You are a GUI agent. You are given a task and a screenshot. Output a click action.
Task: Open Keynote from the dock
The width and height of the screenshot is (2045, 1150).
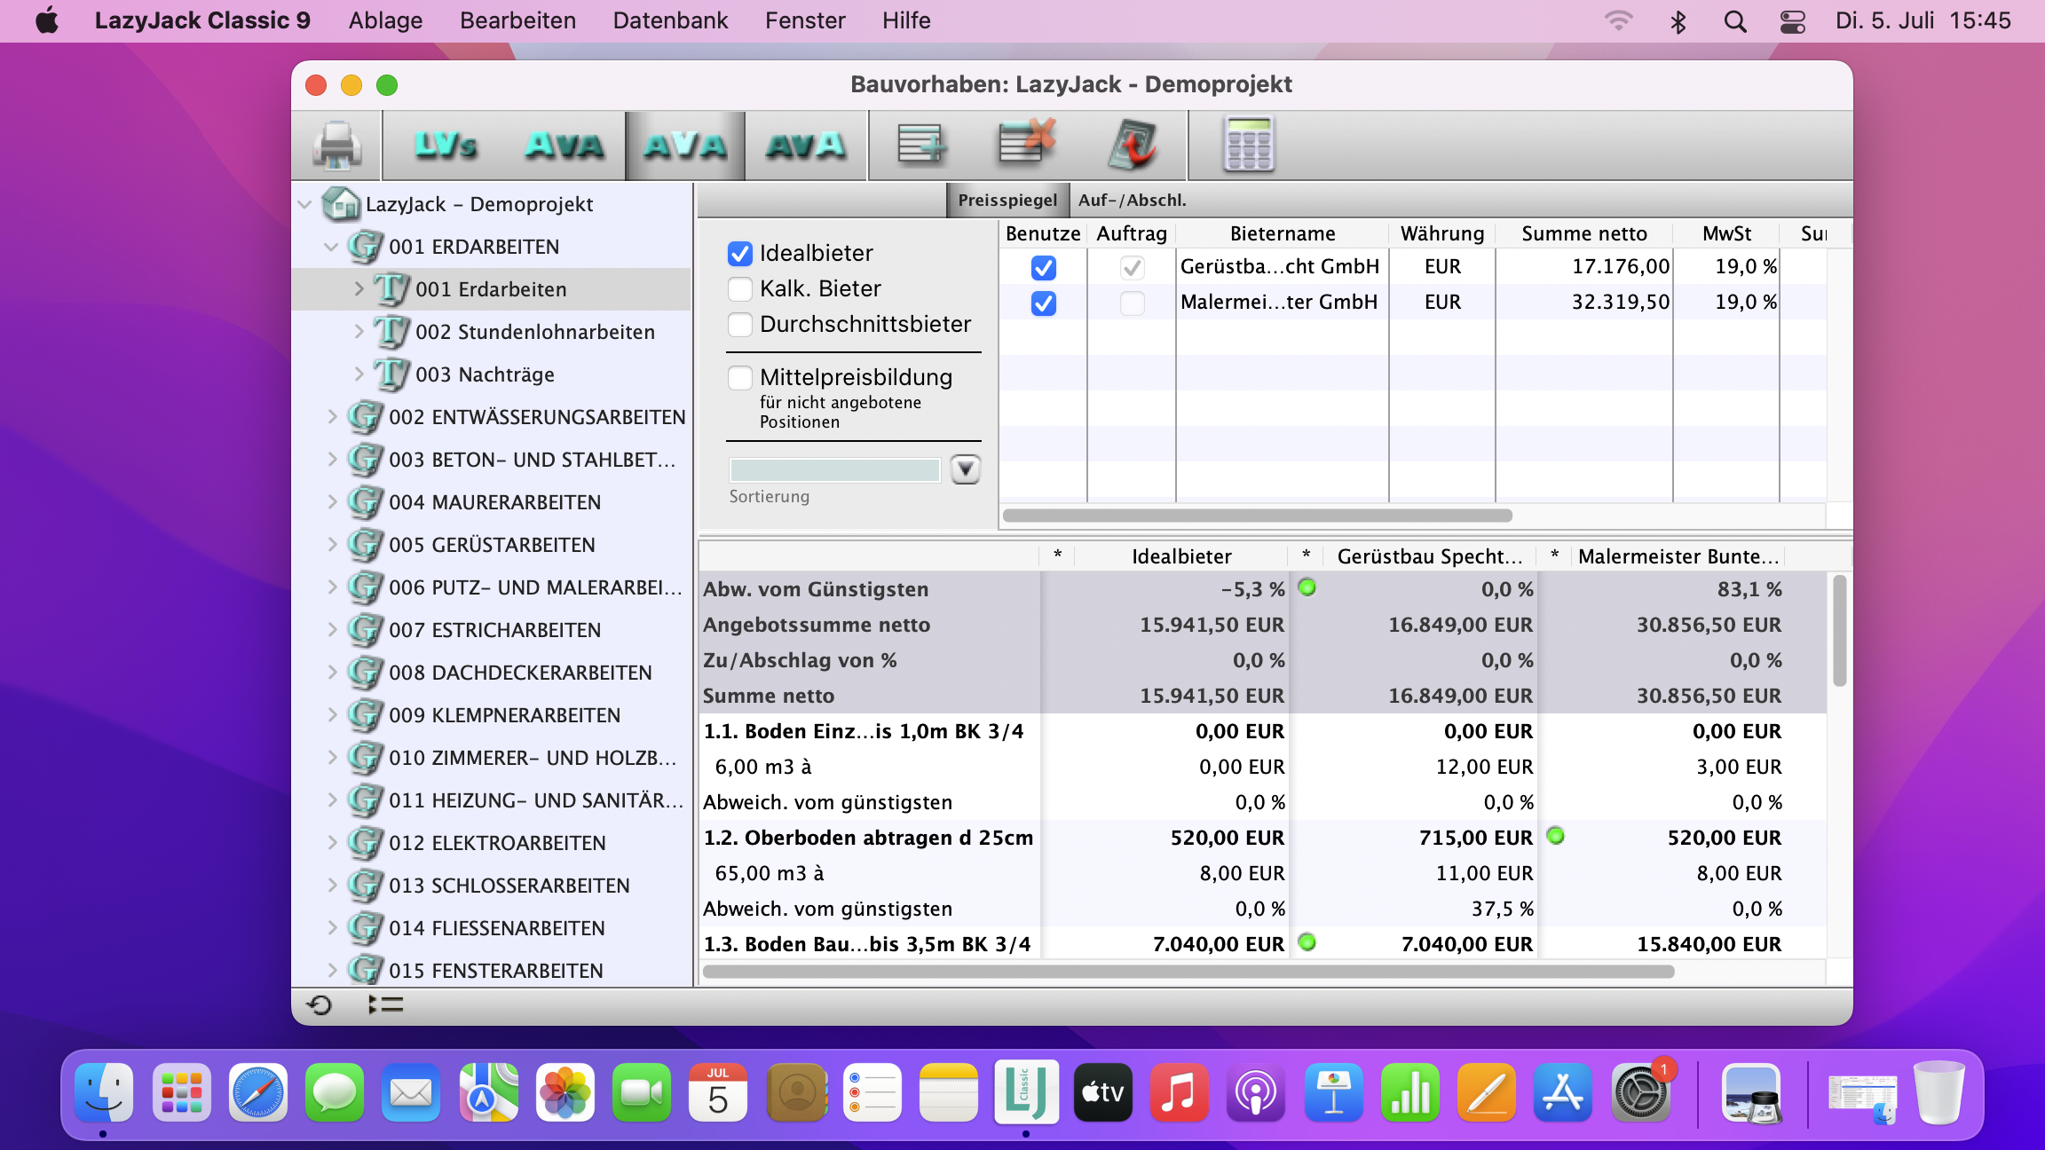point(1333,1092)
